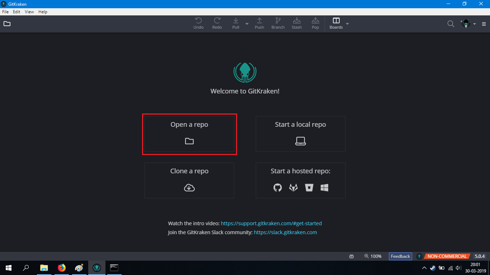The width and height of the screenshot is (490, 275).
Task: Click the Keif logo beside NON-COMMERCIAL
Action: [x=419, y=256]
